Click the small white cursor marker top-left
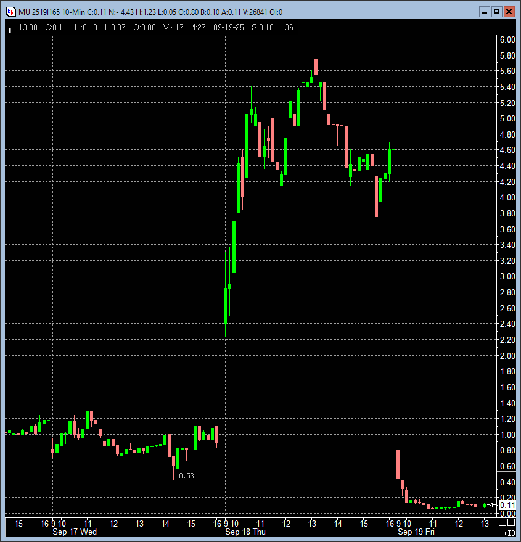521x542 pixels. click(x=10, y=30)
